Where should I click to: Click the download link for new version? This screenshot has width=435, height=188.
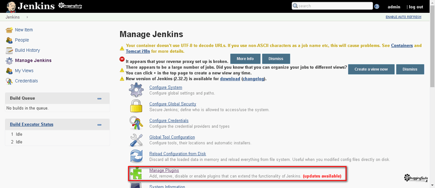tap(230, 79)
